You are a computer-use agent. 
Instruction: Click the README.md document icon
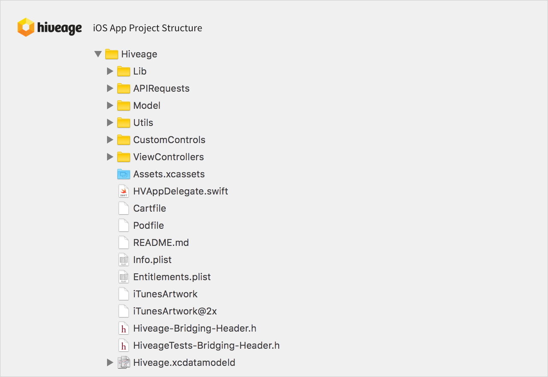(124, 242)
